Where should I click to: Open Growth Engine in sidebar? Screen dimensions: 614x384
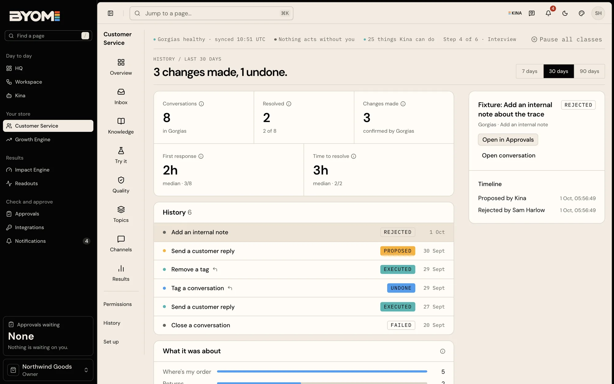click(48, 139)
